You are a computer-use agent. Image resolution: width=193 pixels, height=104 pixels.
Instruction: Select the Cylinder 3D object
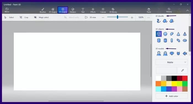pos(159,40)
